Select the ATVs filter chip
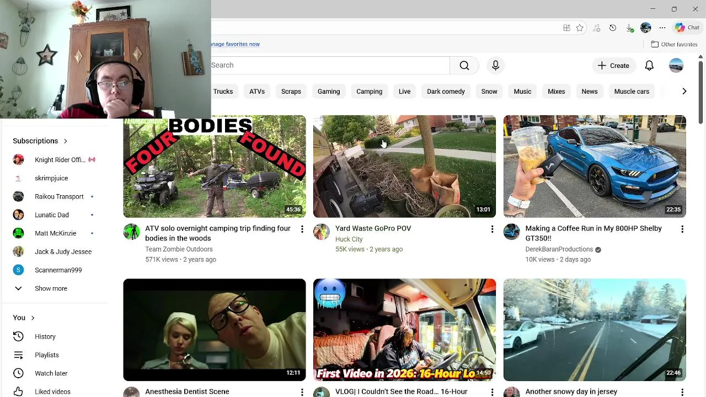The image size is (706, 397). [257, 92]
